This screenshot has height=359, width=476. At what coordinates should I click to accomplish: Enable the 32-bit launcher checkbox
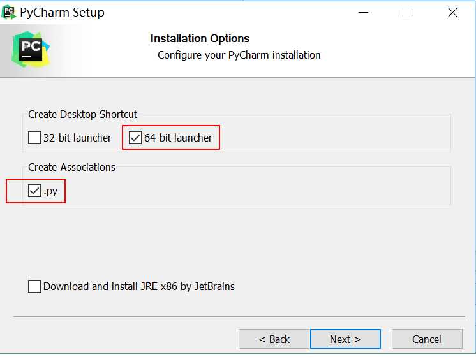pyautogui.click(x=34, y=138)
